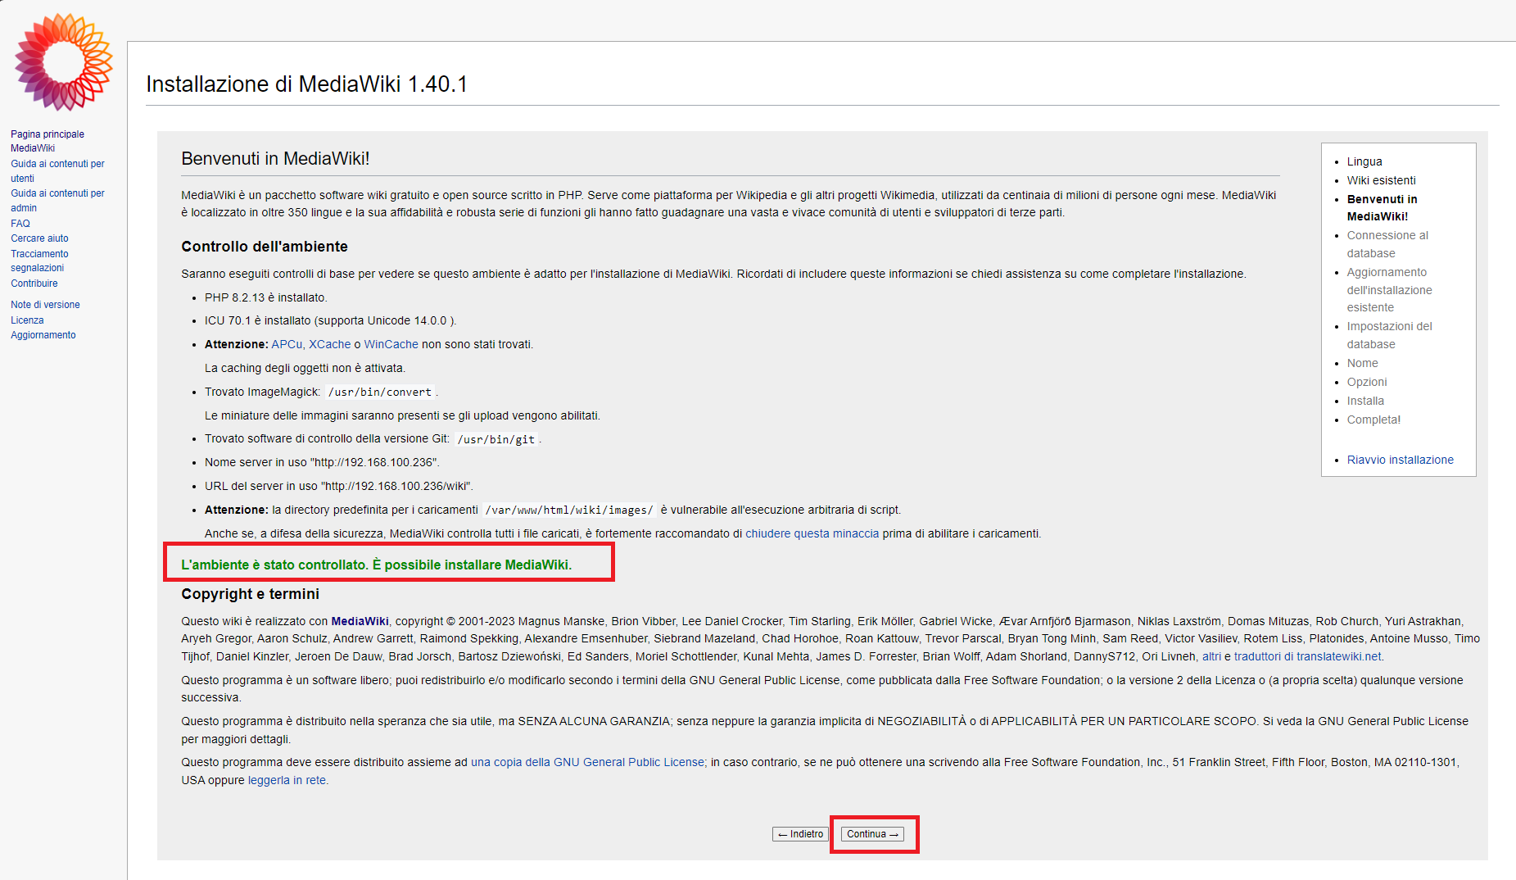Select the Opzioni step in list
This screenshot has width=1516, height=880.
pyautogui.click(x=1367, y=382)
